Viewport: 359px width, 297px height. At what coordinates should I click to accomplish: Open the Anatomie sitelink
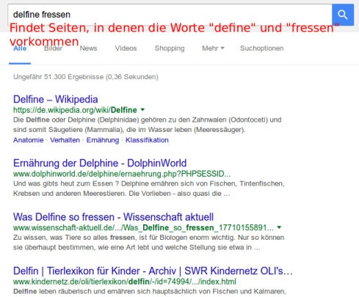pos(29,140)
